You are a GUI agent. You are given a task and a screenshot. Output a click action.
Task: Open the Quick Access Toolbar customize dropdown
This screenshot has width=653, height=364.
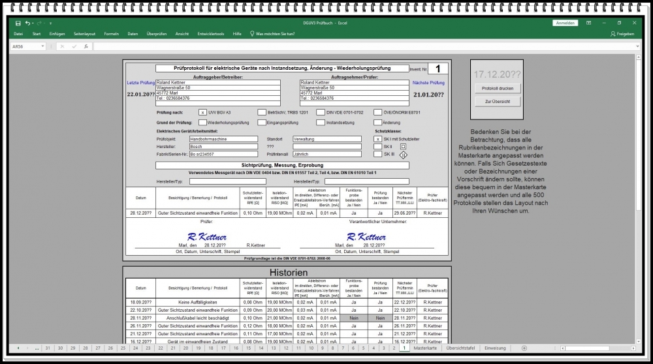(50, 23)
